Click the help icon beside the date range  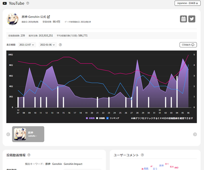pyautogui.click(x=60, y=45)
